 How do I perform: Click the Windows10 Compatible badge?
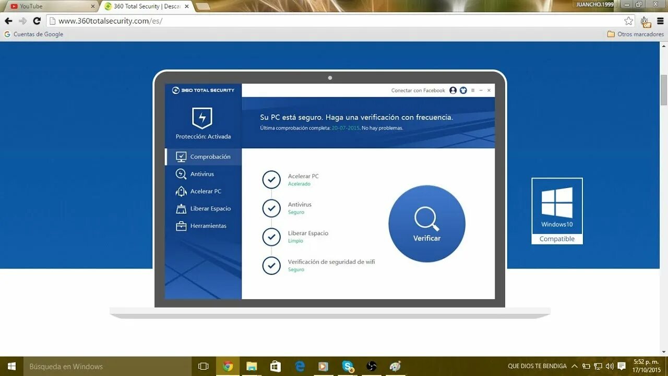557,211
